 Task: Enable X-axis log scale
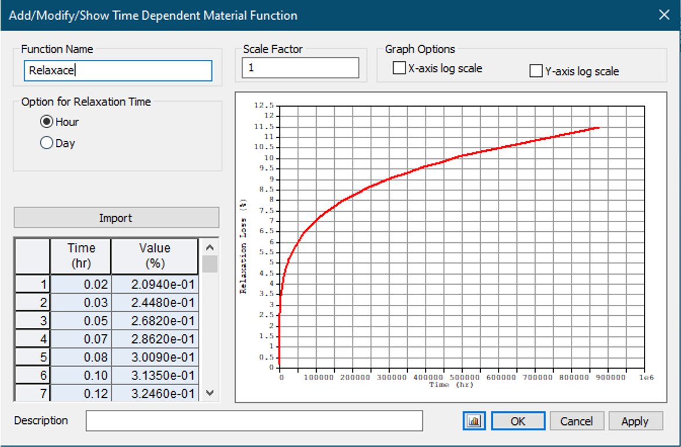tap(399, 69)
